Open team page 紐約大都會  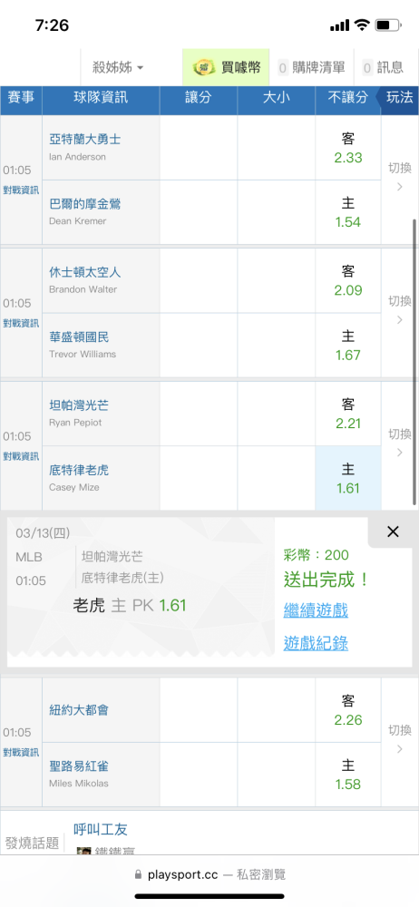(x=79, y=710)
